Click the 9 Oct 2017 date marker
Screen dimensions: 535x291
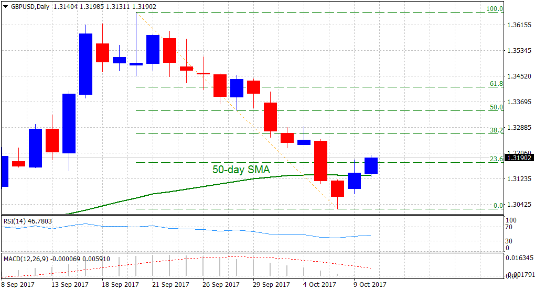(369, 285)
